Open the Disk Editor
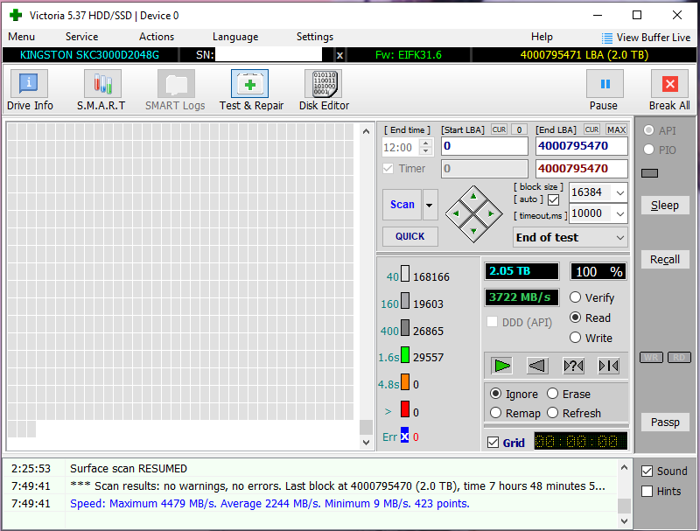 (324, 91)
